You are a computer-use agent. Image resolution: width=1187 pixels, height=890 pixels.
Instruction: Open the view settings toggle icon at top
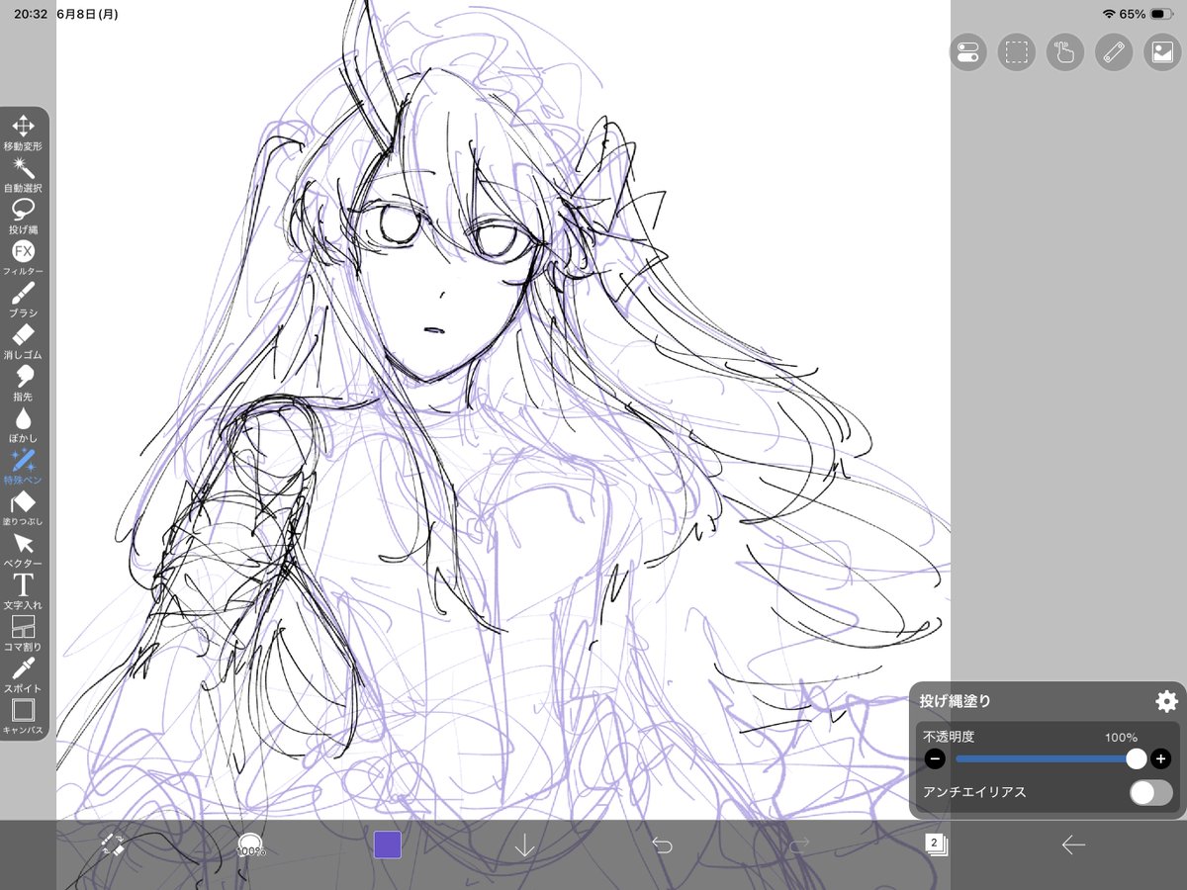click(968, 52)
